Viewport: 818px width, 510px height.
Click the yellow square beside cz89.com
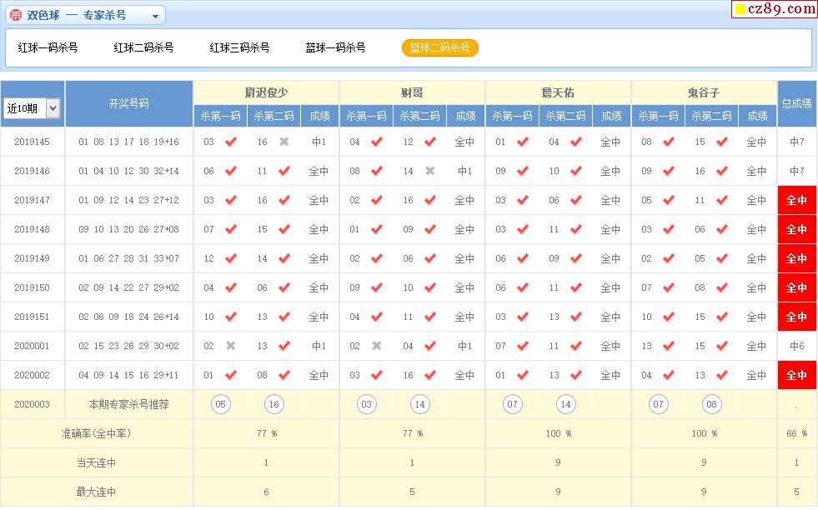pyautogui.click(x=740, y=10)
